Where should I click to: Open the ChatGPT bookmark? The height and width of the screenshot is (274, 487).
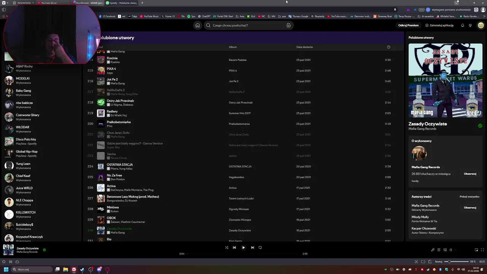point(204,16)
